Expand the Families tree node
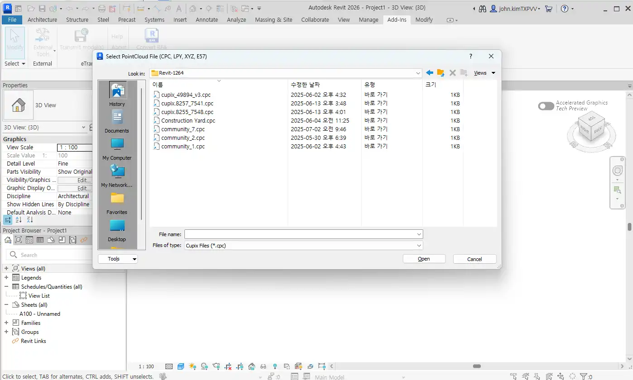Screen dimensions: 633x380 click(x=6, y=323)
